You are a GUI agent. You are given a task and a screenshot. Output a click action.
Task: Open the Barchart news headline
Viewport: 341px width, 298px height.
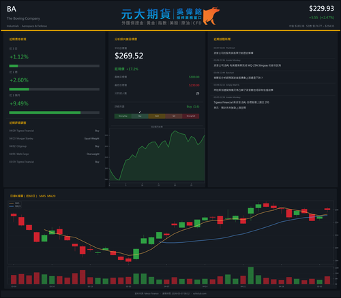238,78
